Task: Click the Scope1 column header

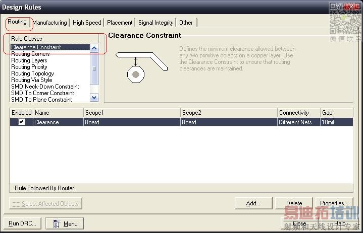Action: tap(132, 113)
